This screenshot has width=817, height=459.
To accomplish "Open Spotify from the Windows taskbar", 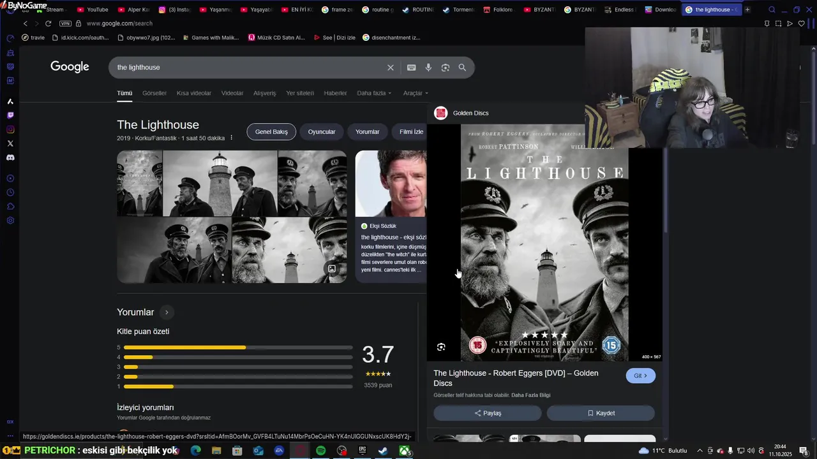I will (320, 451).
